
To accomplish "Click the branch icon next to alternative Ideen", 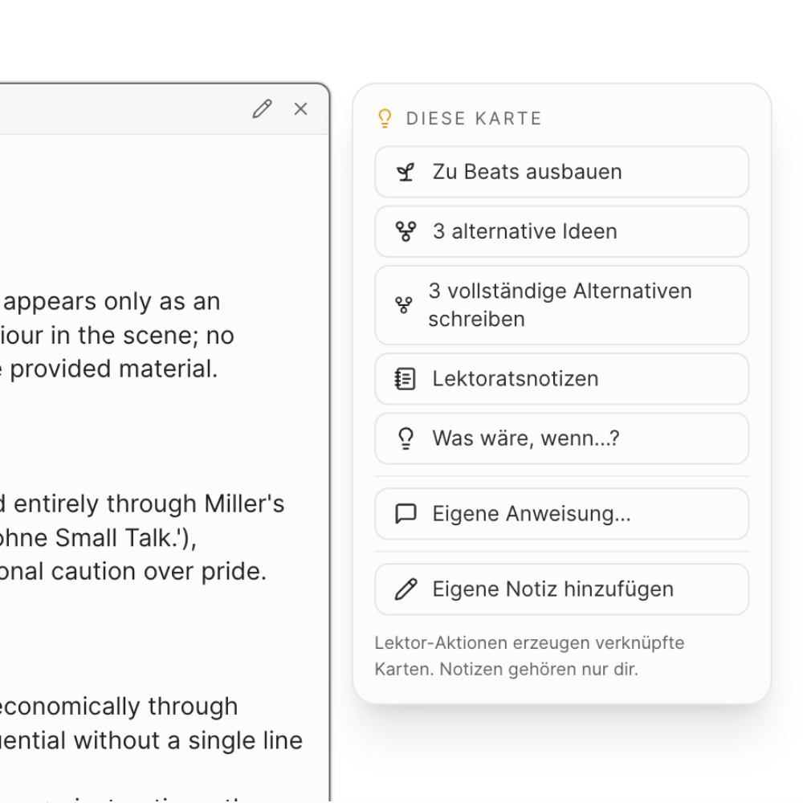I will pos(406,231).
